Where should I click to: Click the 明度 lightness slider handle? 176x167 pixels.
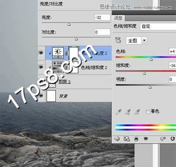point(150,87)
